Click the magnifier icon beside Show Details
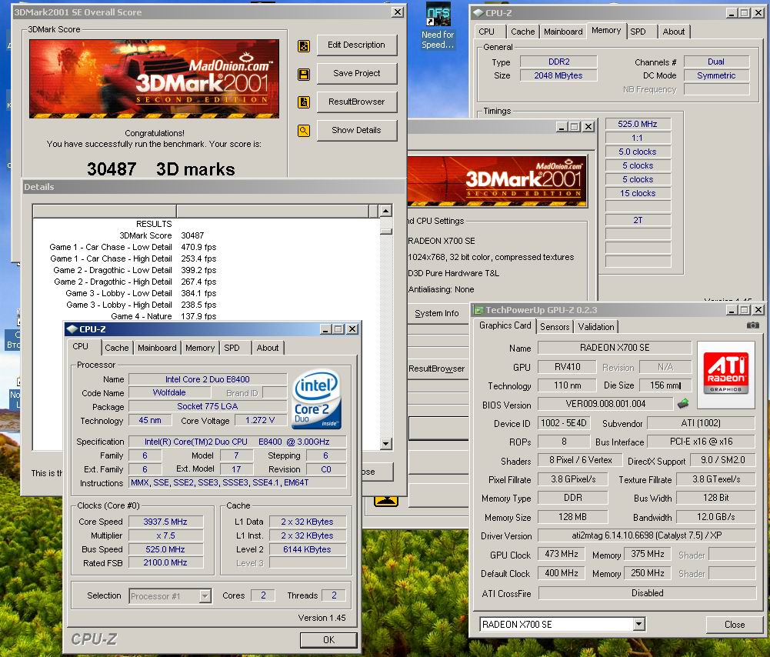 pos(304,131)
